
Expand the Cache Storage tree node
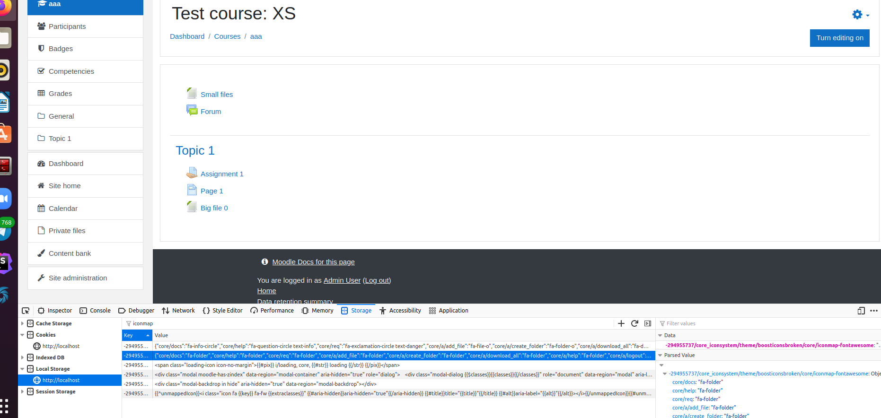pyautogui.click(x=22, y=323)
